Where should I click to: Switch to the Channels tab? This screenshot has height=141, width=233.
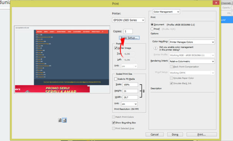226,3
